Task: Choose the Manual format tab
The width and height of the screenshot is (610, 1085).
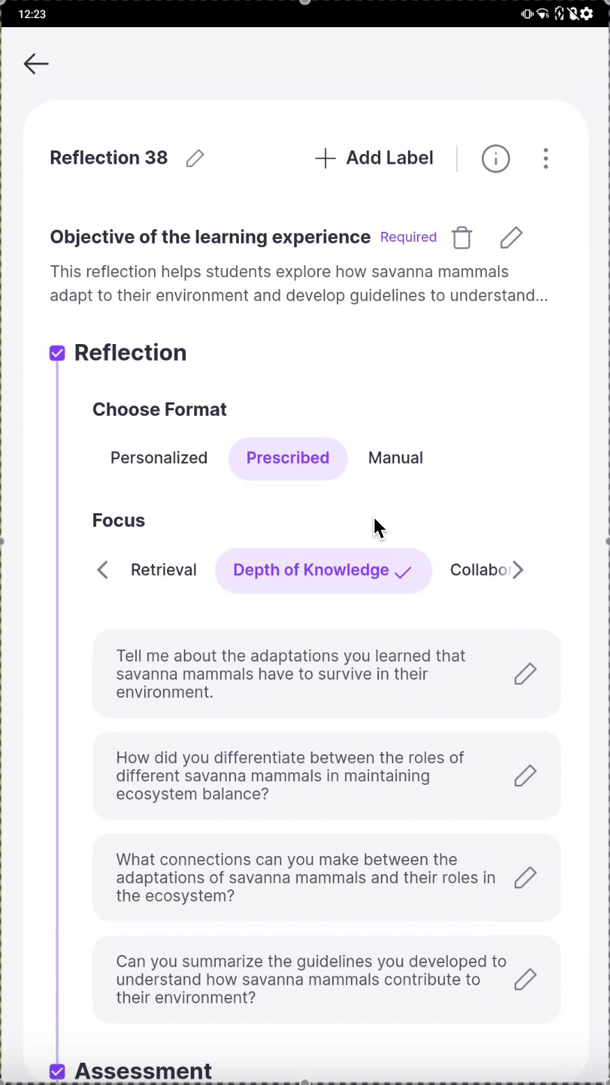Action: click(x=396, y=458)
